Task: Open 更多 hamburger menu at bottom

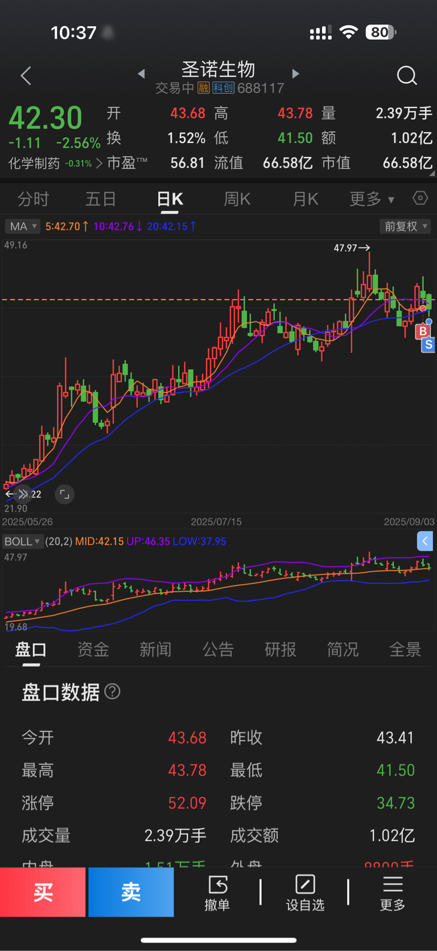Action: [x=393, y=893]
